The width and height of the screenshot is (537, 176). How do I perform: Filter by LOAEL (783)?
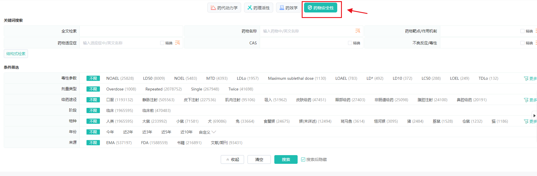346,78
